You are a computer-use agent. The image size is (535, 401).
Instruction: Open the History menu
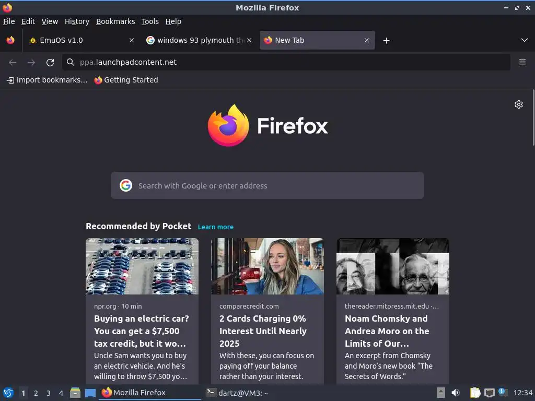click(77, 21)
